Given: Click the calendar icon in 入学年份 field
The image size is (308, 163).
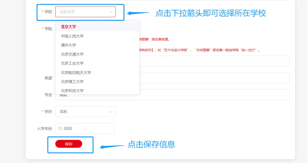Looking at the screenshot, I should tap(60, 129).
